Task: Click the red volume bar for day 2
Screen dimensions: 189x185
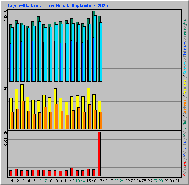Action: pos(16,172)
